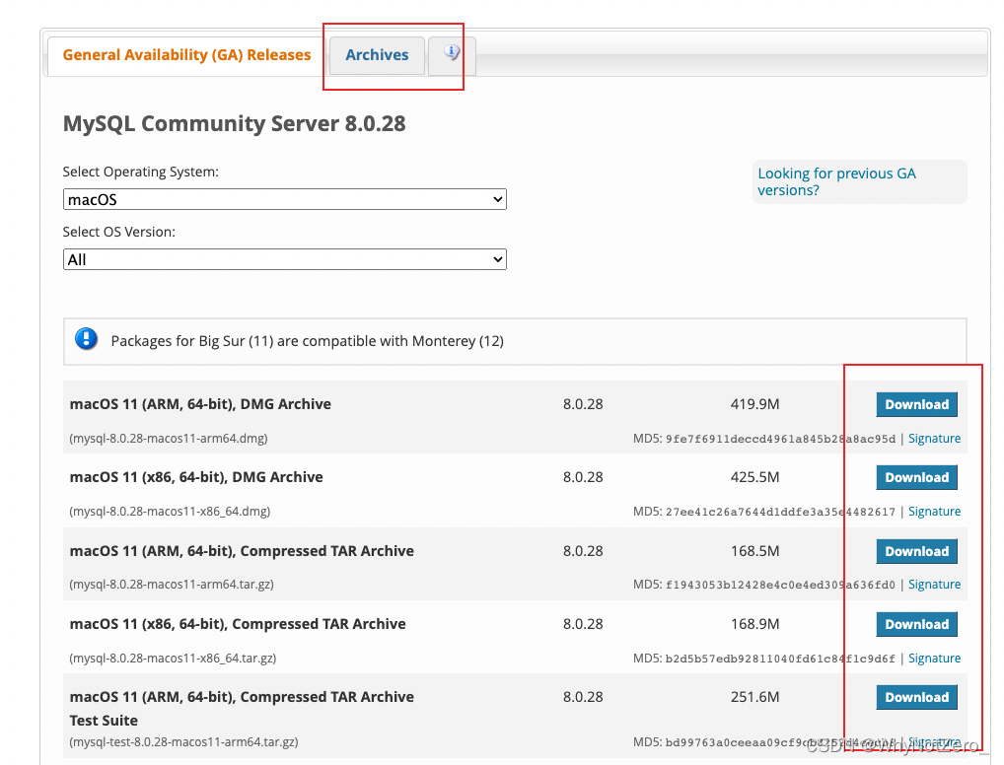Click the 251.6M file size
This screenshot has width=1004, height=765.
click(x=754, y=697)
